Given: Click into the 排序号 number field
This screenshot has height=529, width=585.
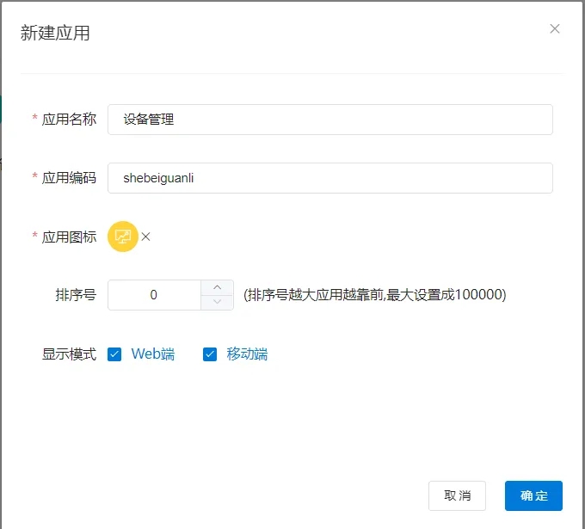Looking at the screenshot, I should coord(155,295).
